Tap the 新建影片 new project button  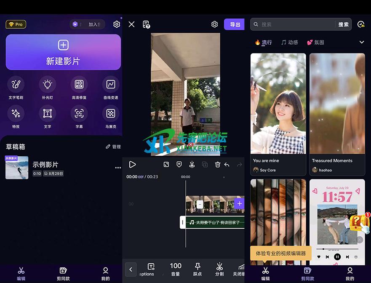click(x=63, y=52)
